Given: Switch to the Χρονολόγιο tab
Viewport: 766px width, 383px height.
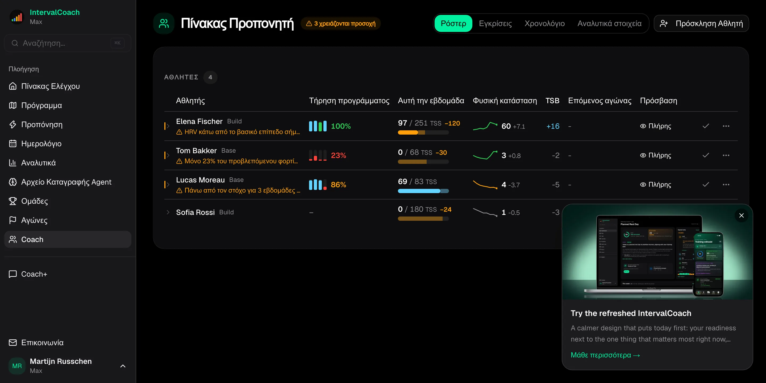Looking at the screenshot, I should click(544, 23).
